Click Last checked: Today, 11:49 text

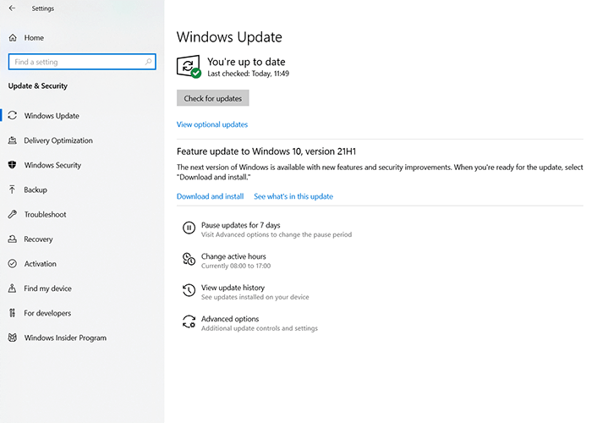pyautogui.click(x=248, y=74)
